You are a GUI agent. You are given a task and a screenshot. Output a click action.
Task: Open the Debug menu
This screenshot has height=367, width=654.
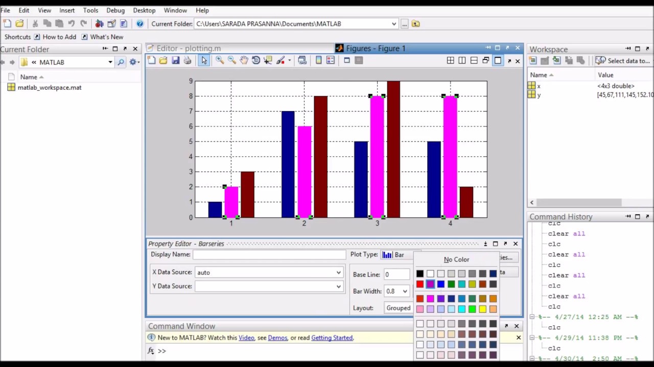tap(115, 10)
